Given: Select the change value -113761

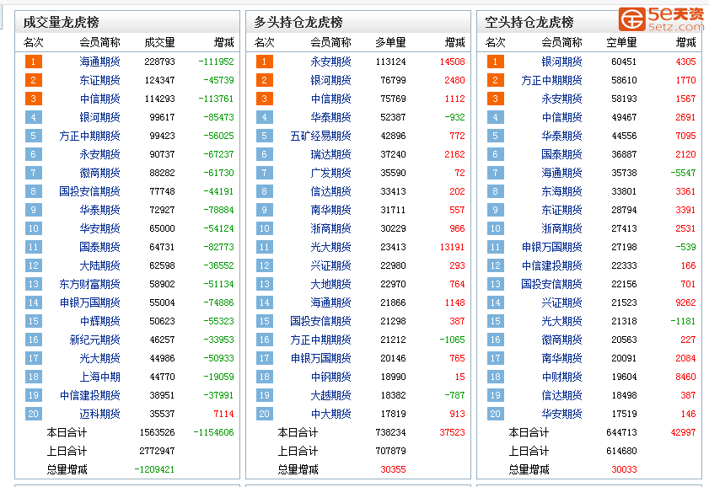Looking at the screenshot, I should [216, 99].
